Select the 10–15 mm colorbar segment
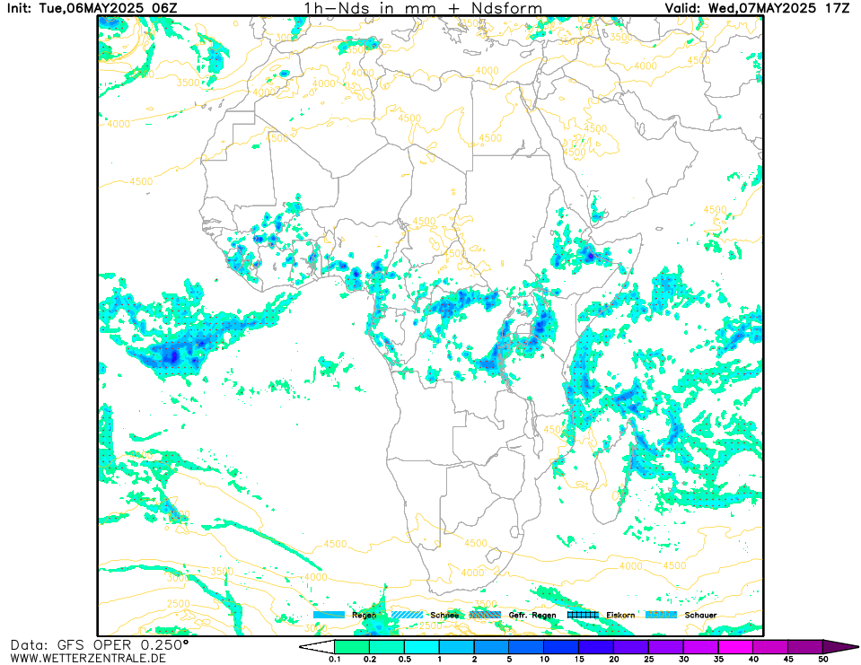Image resolution: width=861 pixels, height=665 pixels. coord(561,646)
